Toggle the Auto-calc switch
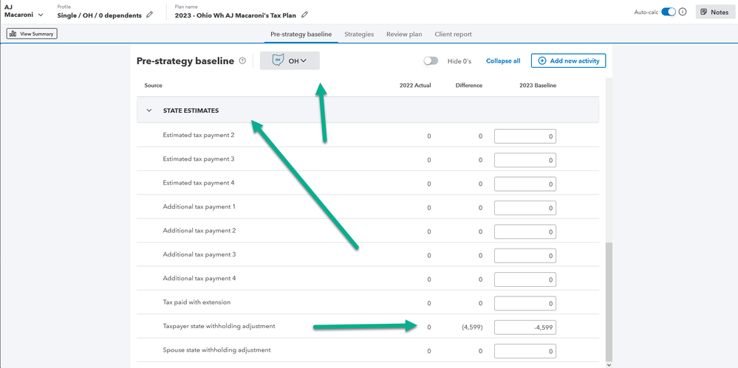The width and height of the screenshot is (738, 368). point(668,12)
